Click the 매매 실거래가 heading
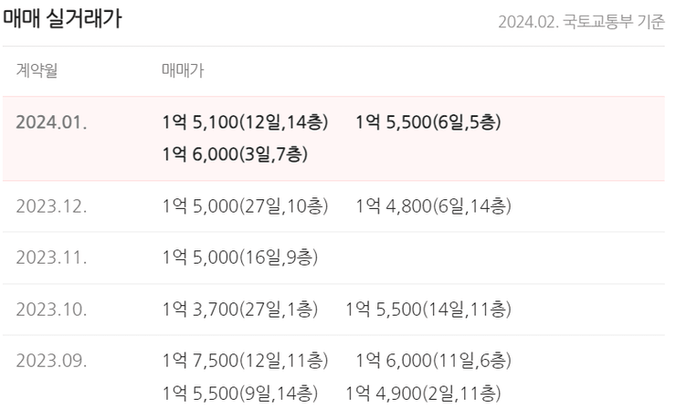Screen dimensions: 676x410 click(x=62, y=18)
